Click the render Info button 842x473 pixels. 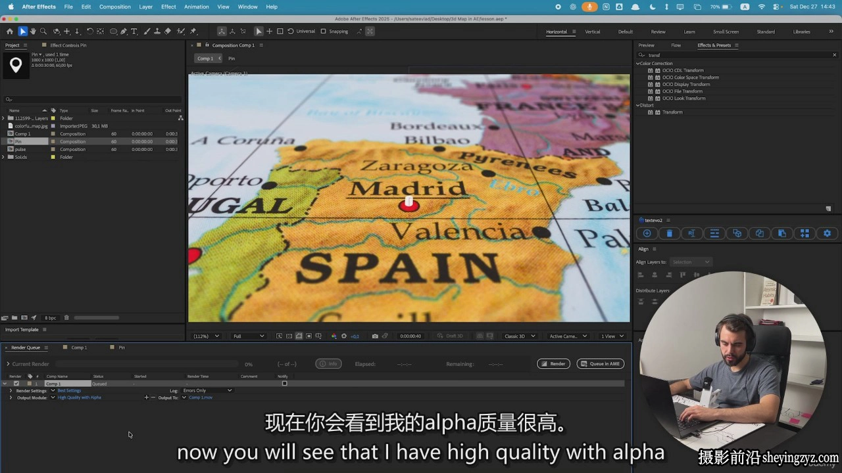click(x=328, y=364)
